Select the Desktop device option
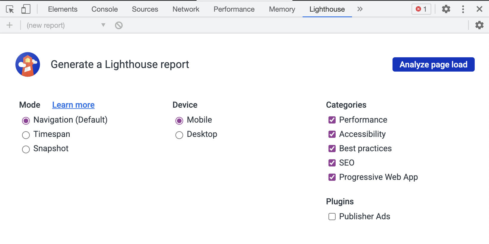489x244 pixels. 179,135
